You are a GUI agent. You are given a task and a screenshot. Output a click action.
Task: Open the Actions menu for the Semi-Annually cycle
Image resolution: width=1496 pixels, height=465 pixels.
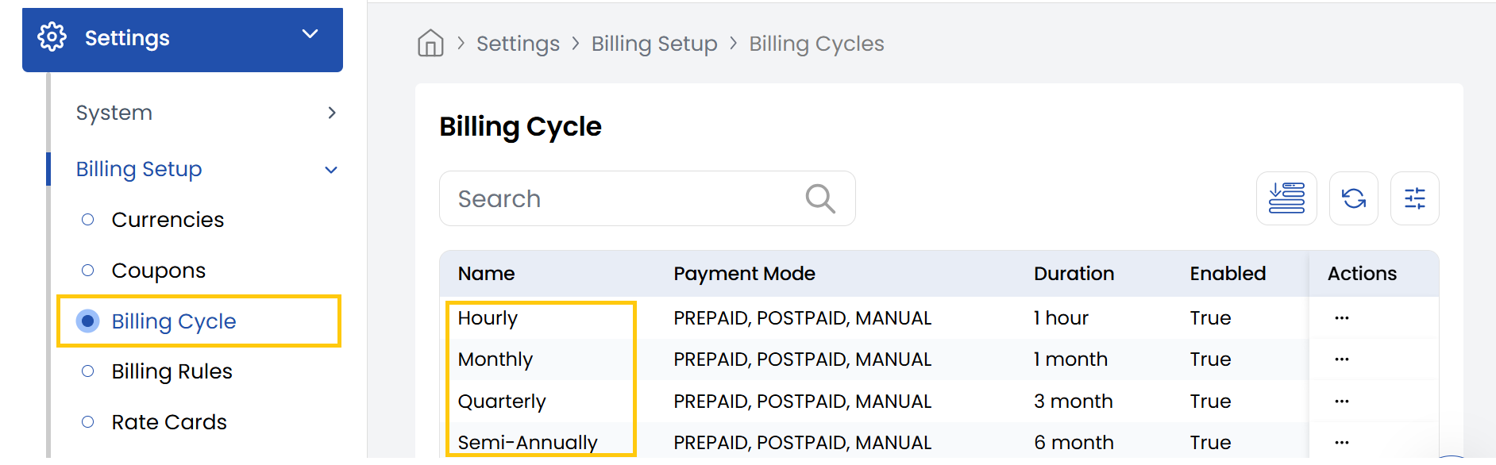coord(1341,442)
